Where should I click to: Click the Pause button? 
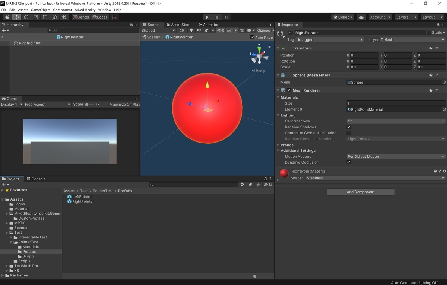[x=217, y=17]
